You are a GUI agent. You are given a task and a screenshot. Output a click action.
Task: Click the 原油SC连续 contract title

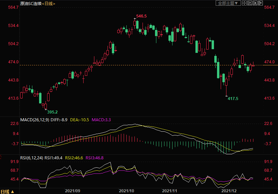click(x=31, y=3)
